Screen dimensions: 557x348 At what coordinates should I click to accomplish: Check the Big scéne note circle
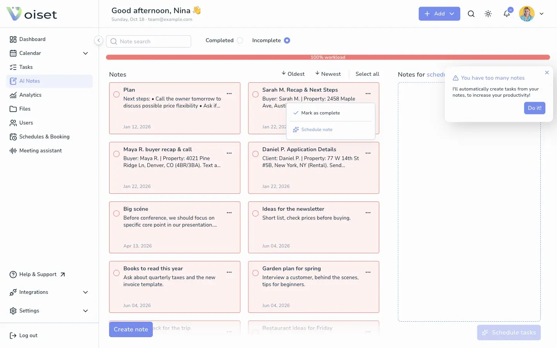pyautogui.click(x=116, y=213)
